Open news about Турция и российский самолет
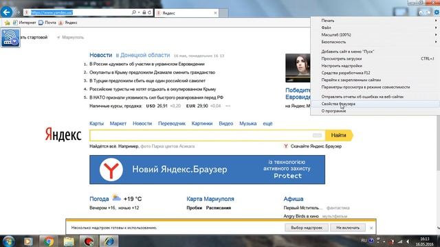 (147, 81)
